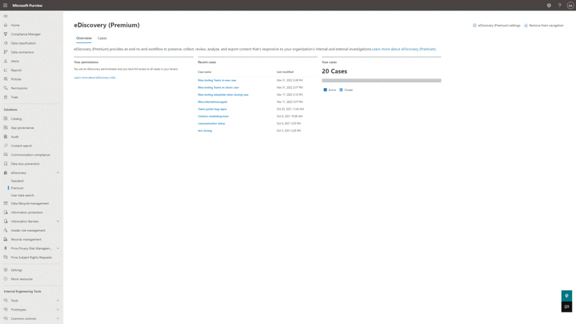Click the Content search magnifier icon
The height and width of the screenshot is (324, 576).
(x=6, y=146)
